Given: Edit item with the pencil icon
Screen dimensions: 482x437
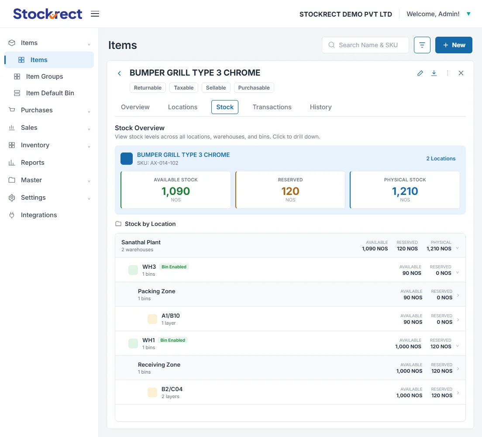Looking at the screenshot, I should click(x=420, y=73).
